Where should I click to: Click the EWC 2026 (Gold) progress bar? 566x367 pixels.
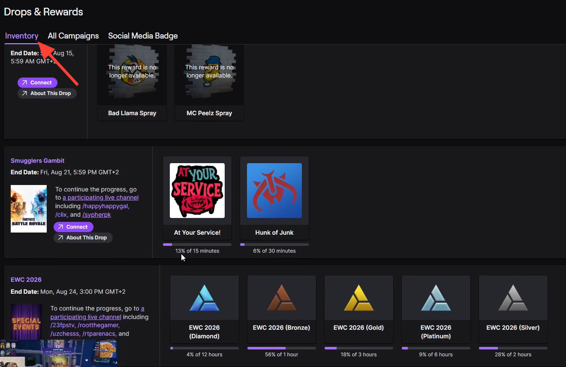[x=359, y=348]
